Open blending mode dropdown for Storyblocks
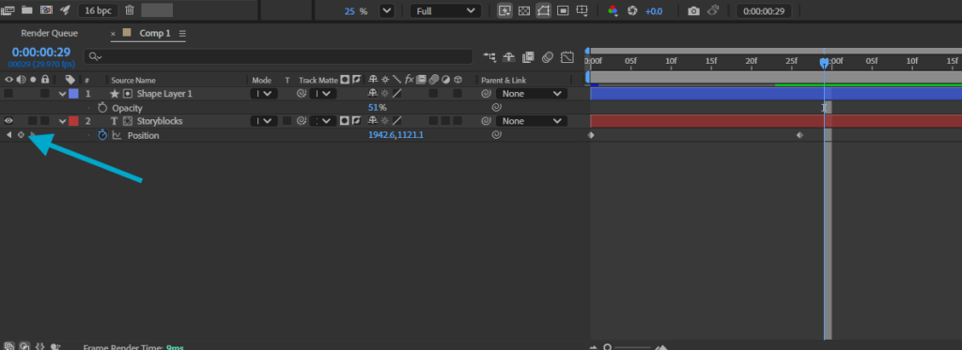Viewport: 962px width, 350px height. (x=264, y=121)
